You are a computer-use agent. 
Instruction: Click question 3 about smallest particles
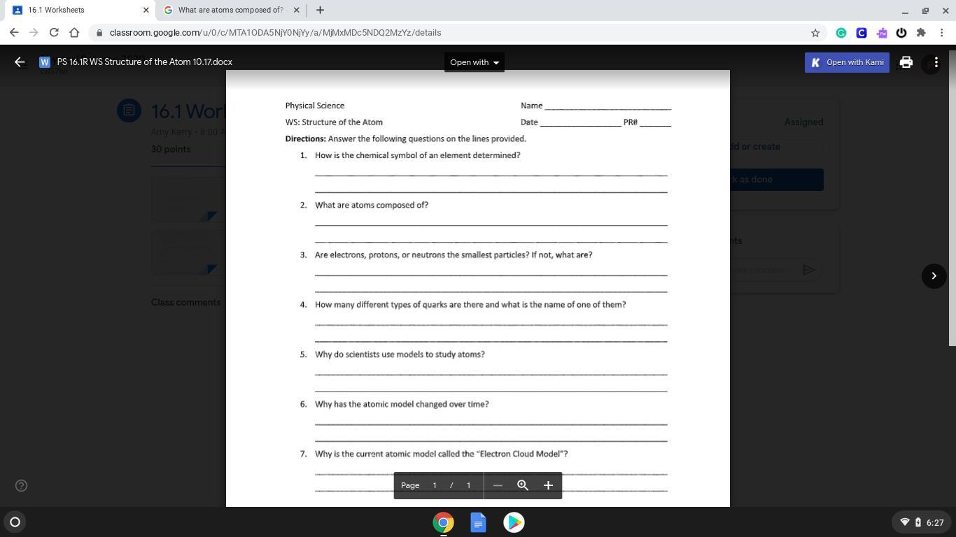pos(454,255)
